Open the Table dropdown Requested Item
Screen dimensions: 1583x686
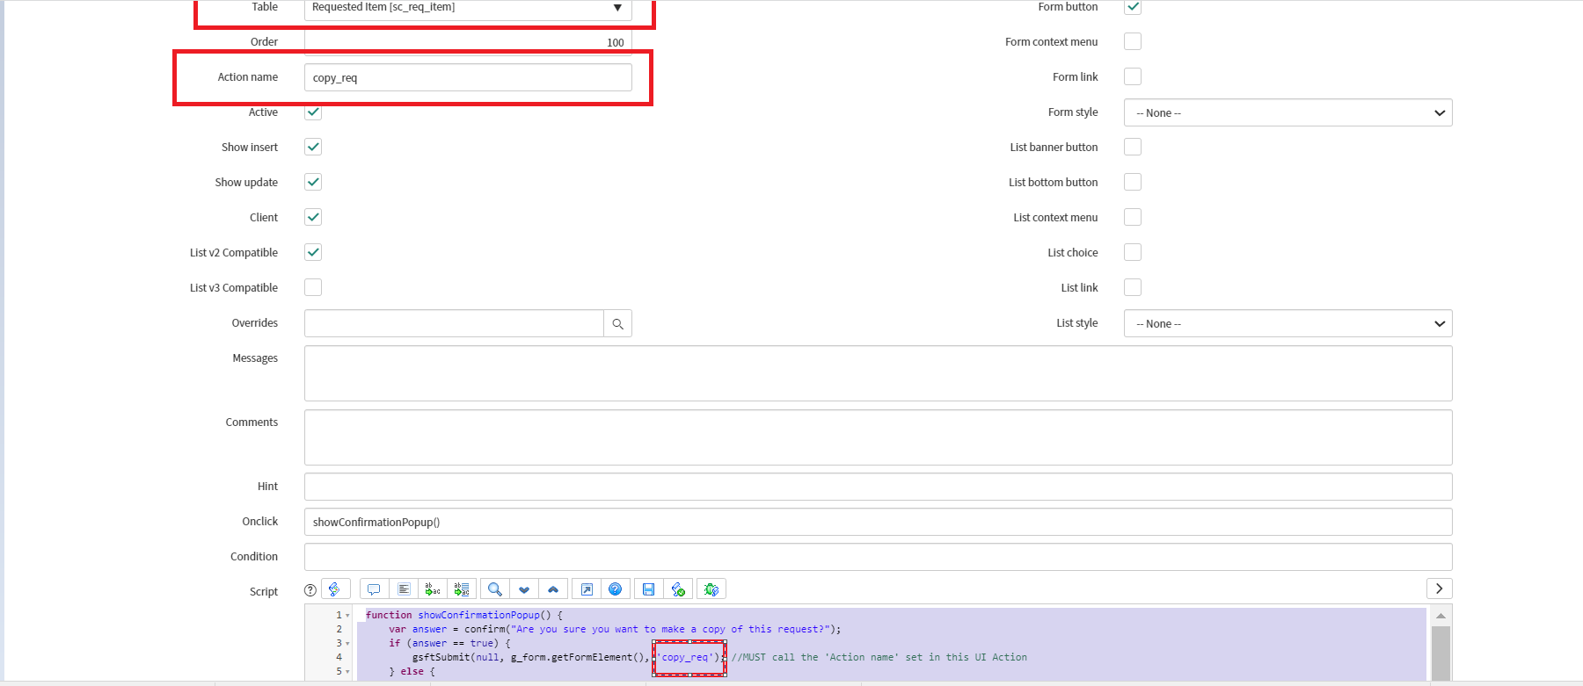click(x=468, y=8)
